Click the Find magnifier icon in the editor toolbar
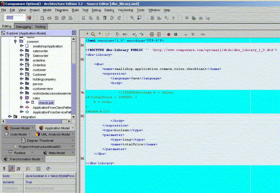Viewport: 280px width, 193px height. point(93,34)
